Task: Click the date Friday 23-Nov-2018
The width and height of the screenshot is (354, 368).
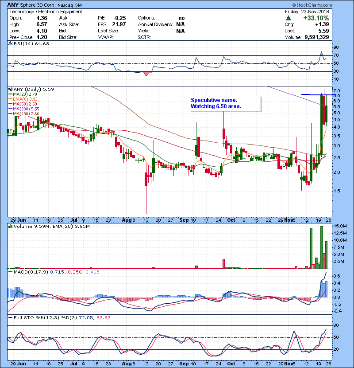Action: pyautogui.click(x=307, y=12)
